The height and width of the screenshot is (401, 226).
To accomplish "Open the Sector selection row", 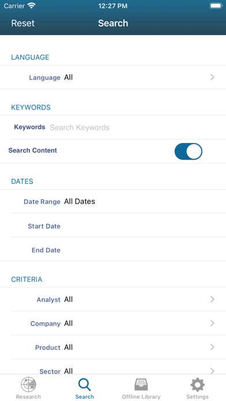I will tap(118, 367).
